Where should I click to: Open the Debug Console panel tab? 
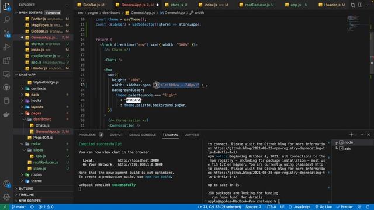[143, 135]
